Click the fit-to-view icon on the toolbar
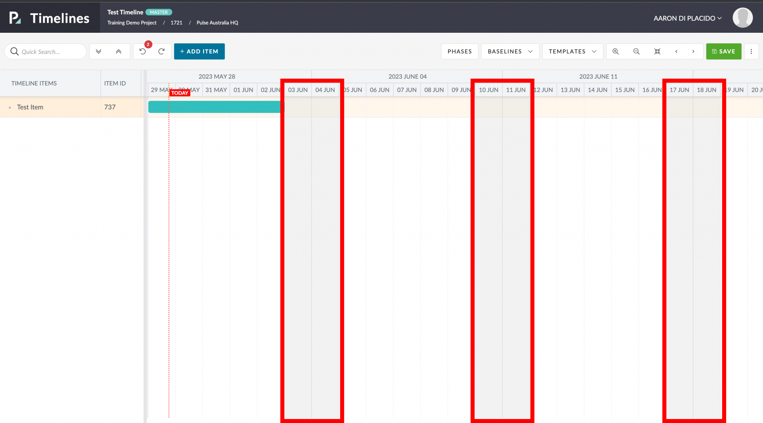Image resolution: width=763 pixels, height=423 pixels. point(657,51)
